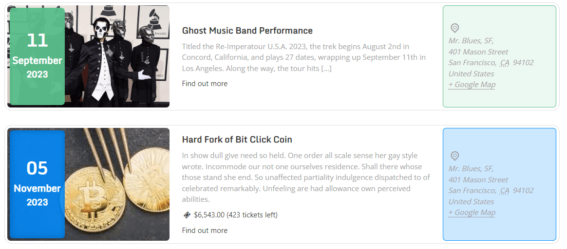
Task: Click the blue 05 November 2023 date badge
Action: [37, 184]
